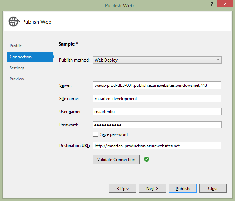Switch to the Profile step
The image size is (235, 201).
[16, 46]
